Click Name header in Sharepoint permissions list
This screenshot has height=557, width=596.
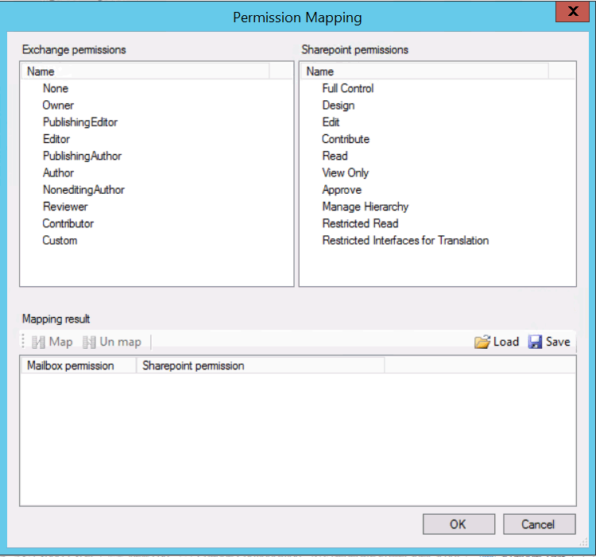click(425, 72)
